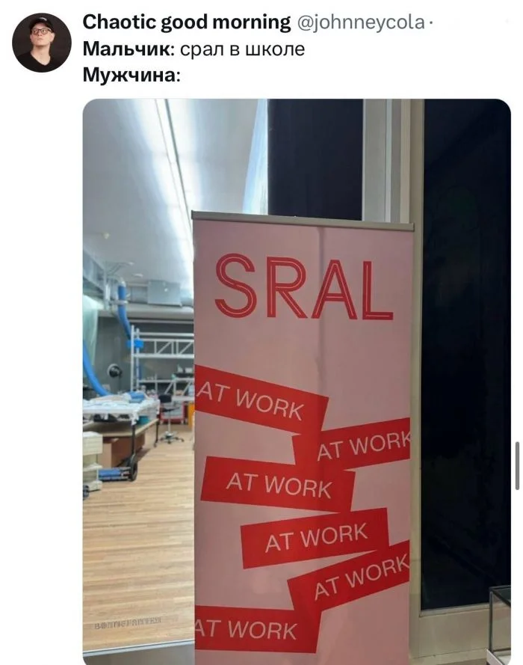This screenshot has width=523, height=665.
Task: Click the metal rail atop the pink banner
Action: click(x=303, y=221)
